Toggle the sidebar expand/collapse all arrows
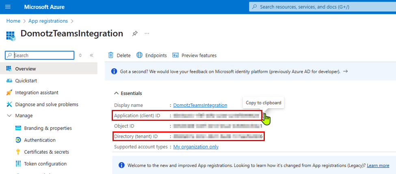Screen dimensions: 396x174 [80, 55]
